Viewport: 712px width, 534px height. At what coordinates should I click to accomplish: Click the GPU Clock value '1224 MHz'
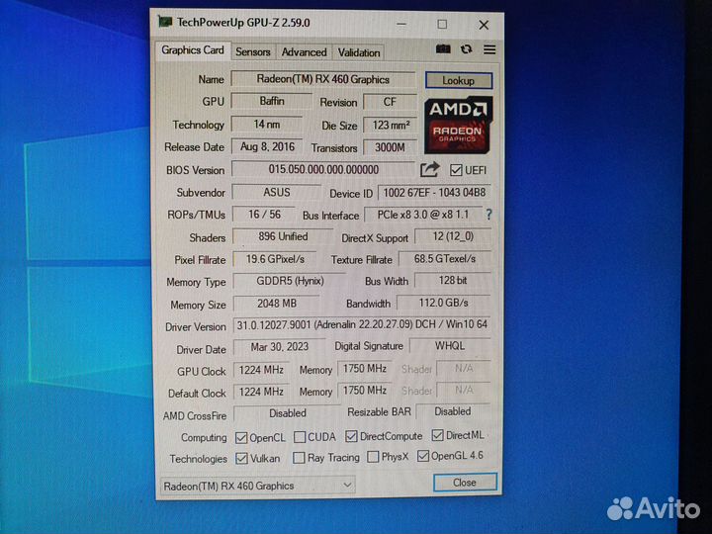coord(261,370)
